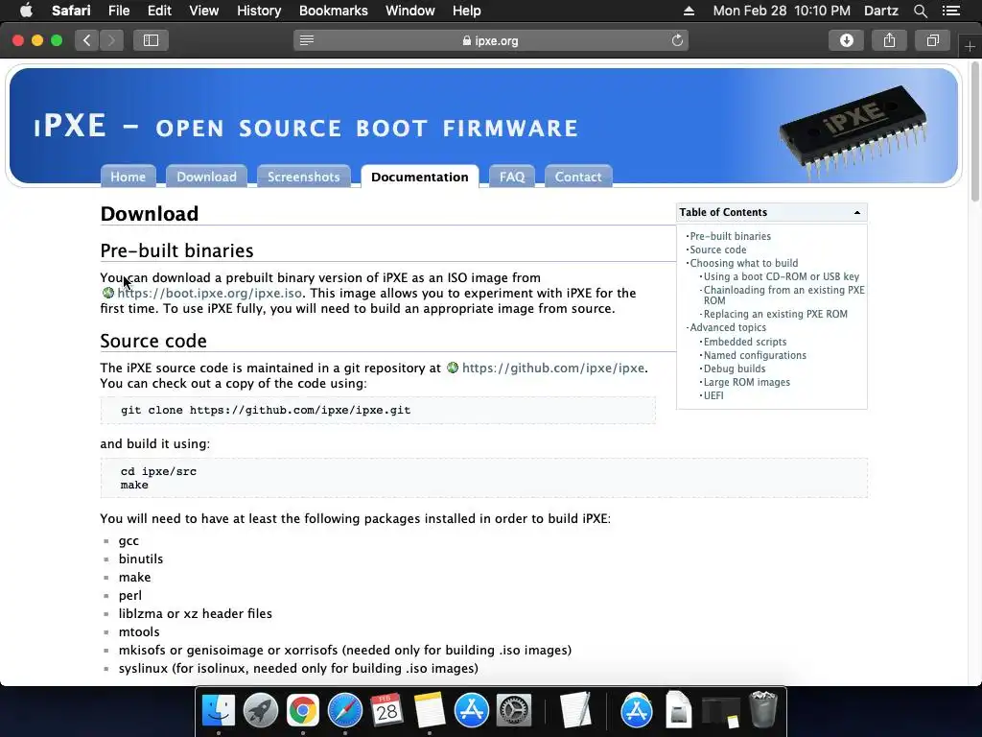This screenshot has width=982, height=737.
Task: Open the Safari menu
Action: pyautogui.click(x=71, y=11)
